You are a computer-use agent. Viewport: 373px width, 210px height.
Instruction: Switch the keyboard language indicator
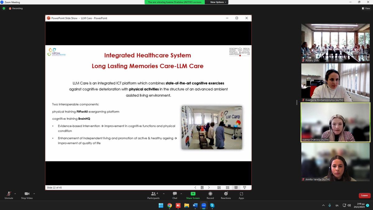[337, 205]
